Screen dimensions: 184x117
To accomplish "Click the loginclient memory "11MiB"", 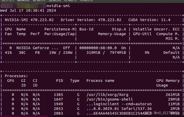I will [174, 104].
